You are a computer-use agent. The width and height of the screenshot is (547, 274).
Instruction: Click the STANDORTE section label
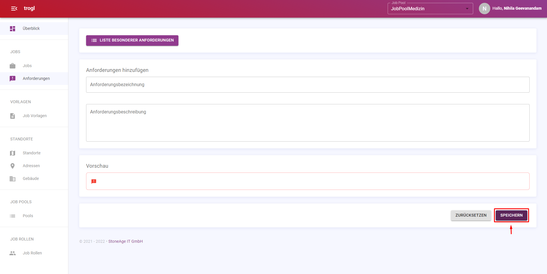(22, 139)
